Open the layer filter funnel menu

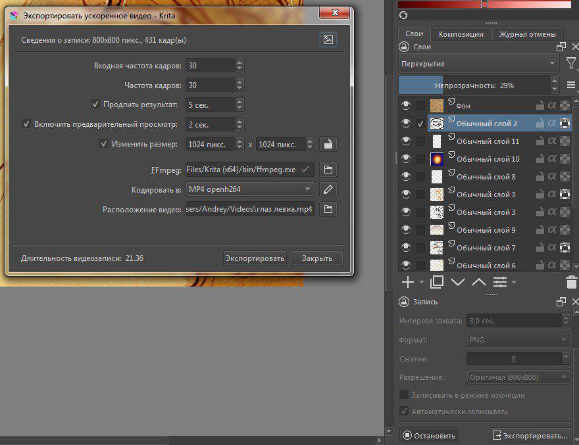[570, 64]
